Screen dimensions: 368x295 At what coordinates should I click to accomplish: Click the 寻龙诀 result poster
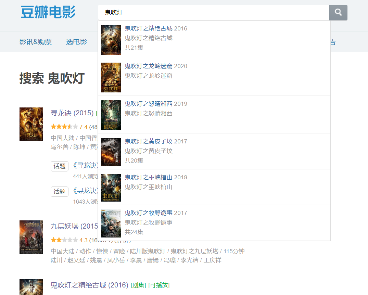pyautogui.click(x=31, y=124)
